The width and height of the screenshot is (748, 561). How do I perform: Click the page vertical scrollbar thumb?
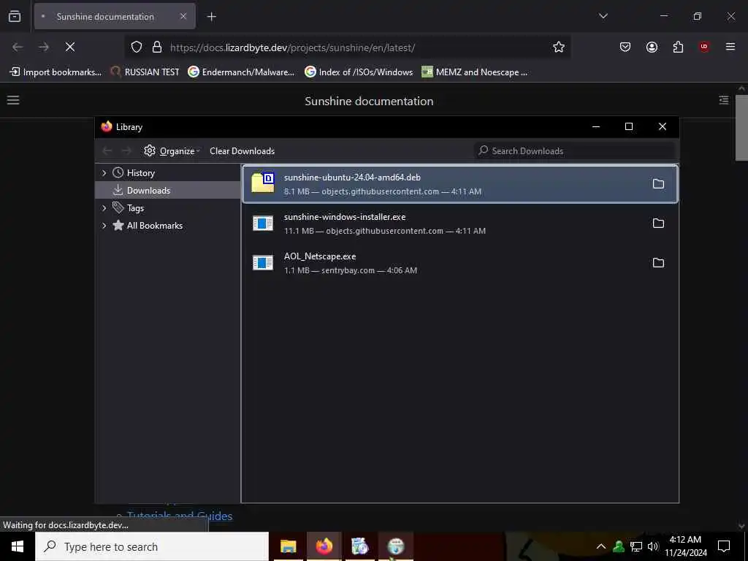click(x=741, y=128)
